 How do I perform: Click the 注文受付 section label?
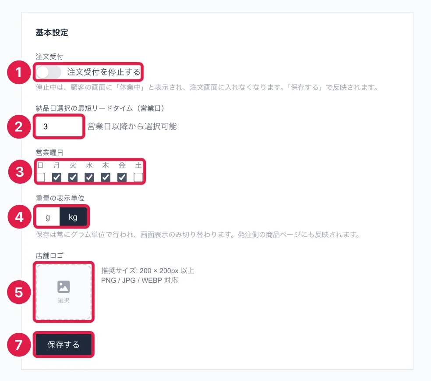click(x=49, y=57)
